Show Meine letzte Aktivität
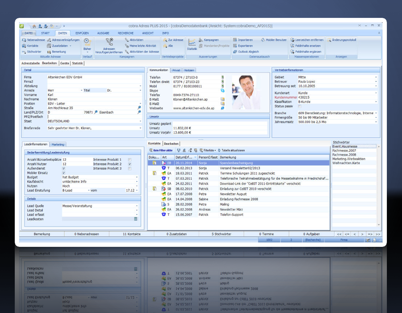The width and height of the screenshot is (402, 313). (141, 46)
